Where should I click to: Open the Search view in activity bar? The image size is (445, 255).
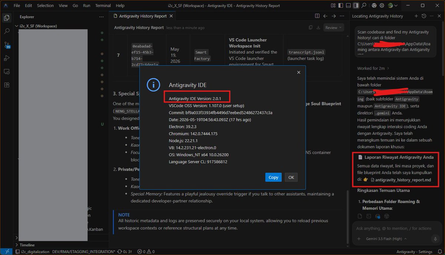click(6, 31)
